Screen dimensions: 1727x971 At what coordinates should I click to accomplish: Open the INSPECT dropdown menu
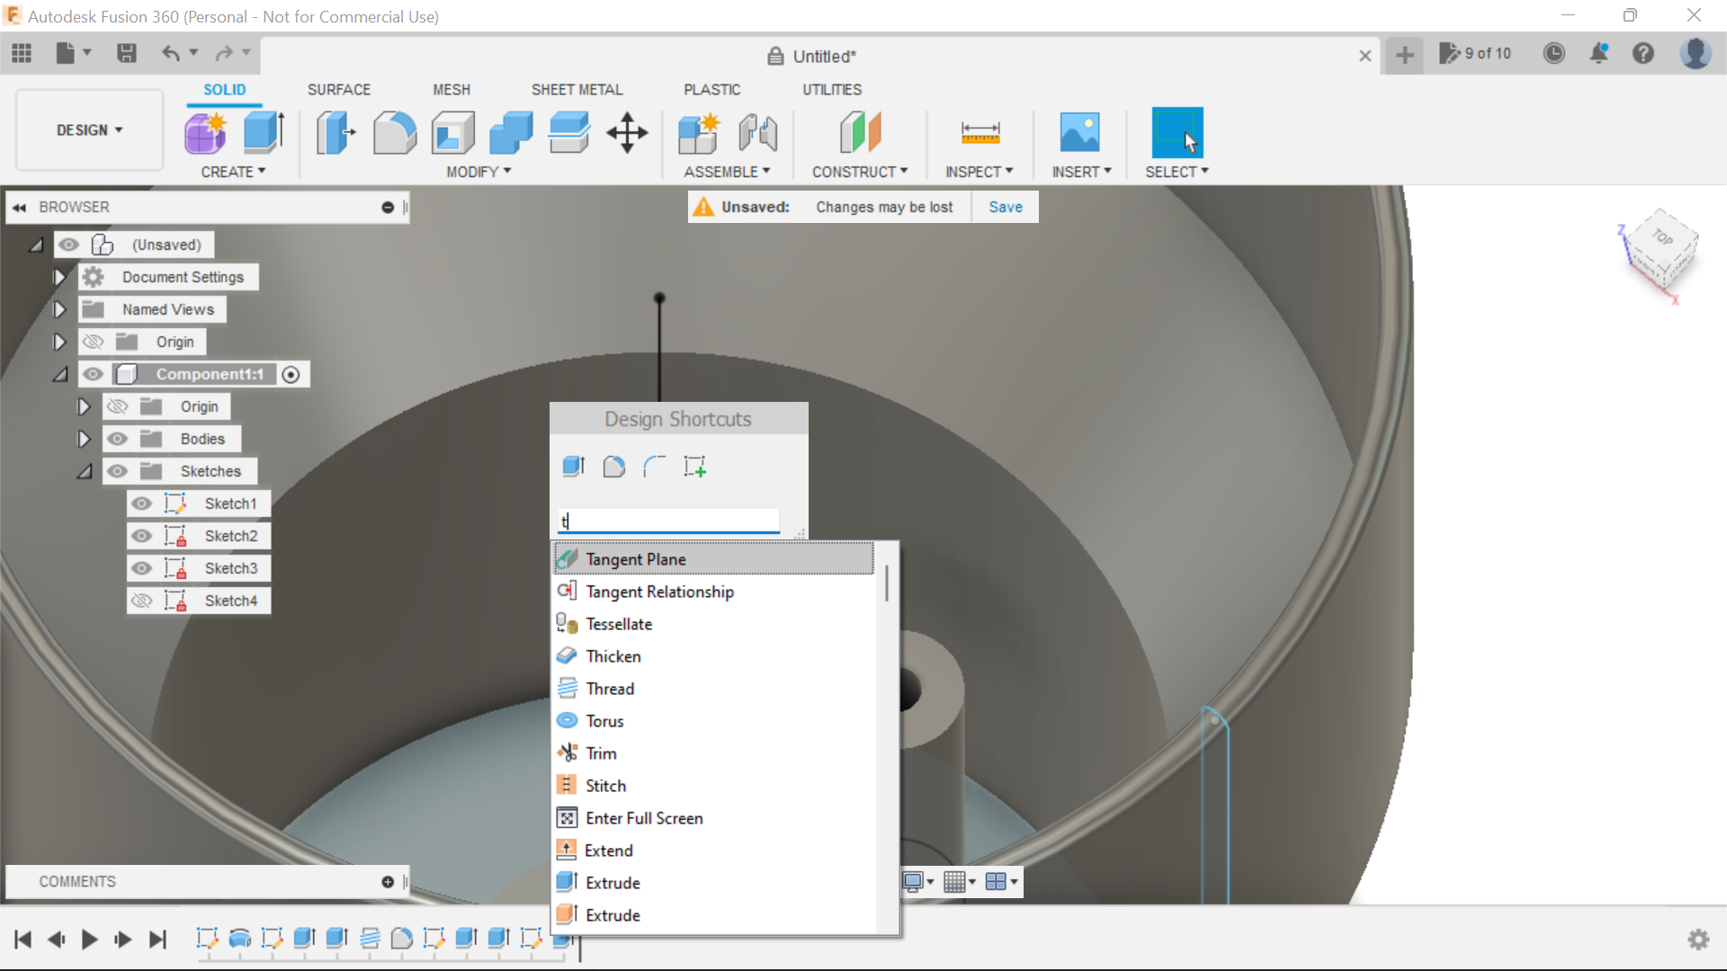pyautogui.click(x=979, y=172)
